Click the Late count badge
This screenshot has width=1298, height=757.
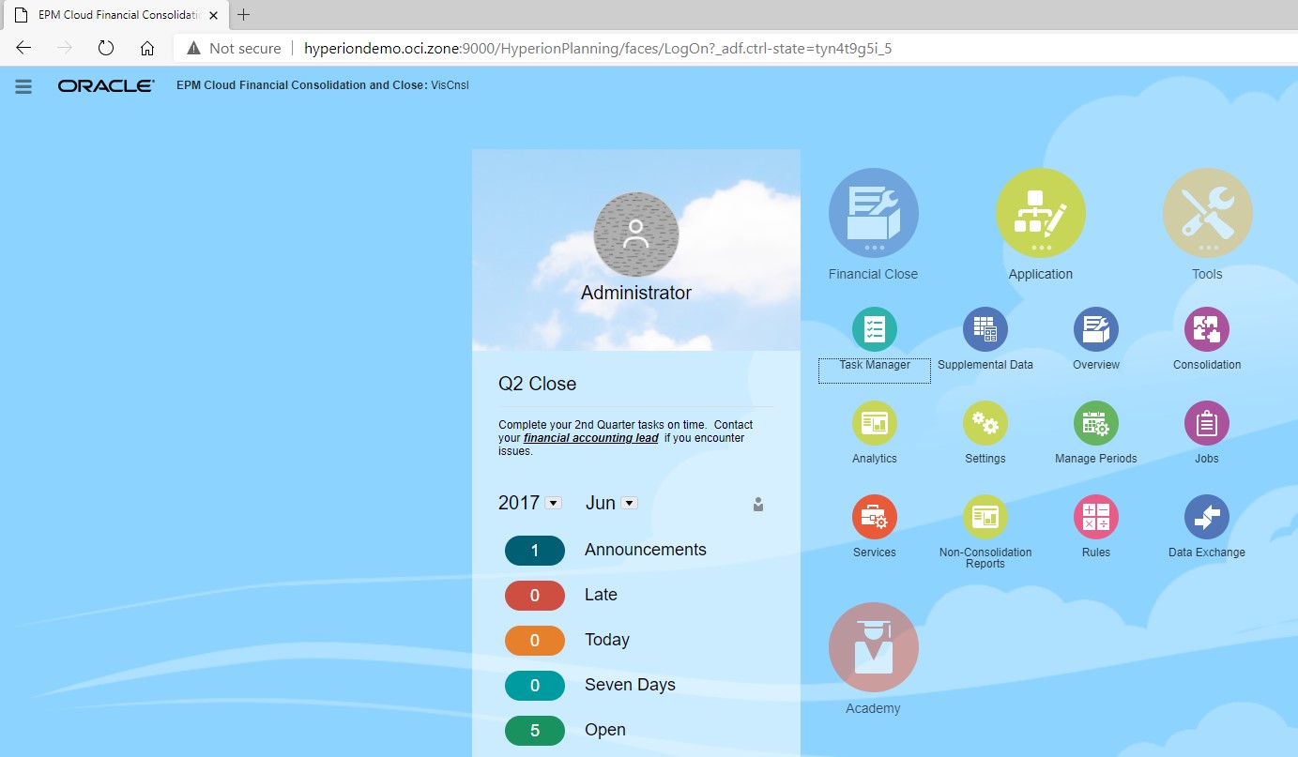(535, 596)
